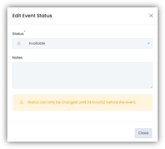Dismiss the dialog with the X icon
This screenshot has width=165, height=149.
[x=151, y=16]
